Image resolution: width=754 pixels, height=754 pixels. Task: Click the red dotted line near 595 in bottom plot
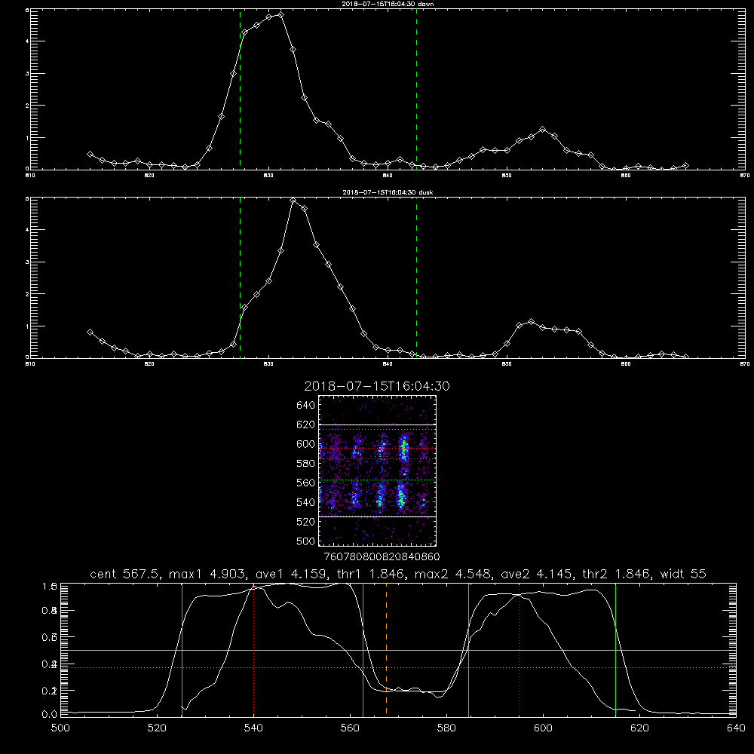click(x=519, y=650)
